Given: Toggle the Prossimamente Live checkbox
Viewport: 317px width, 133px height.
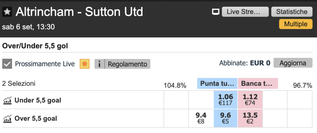Looking at the screenshot, I should (7, 64).
